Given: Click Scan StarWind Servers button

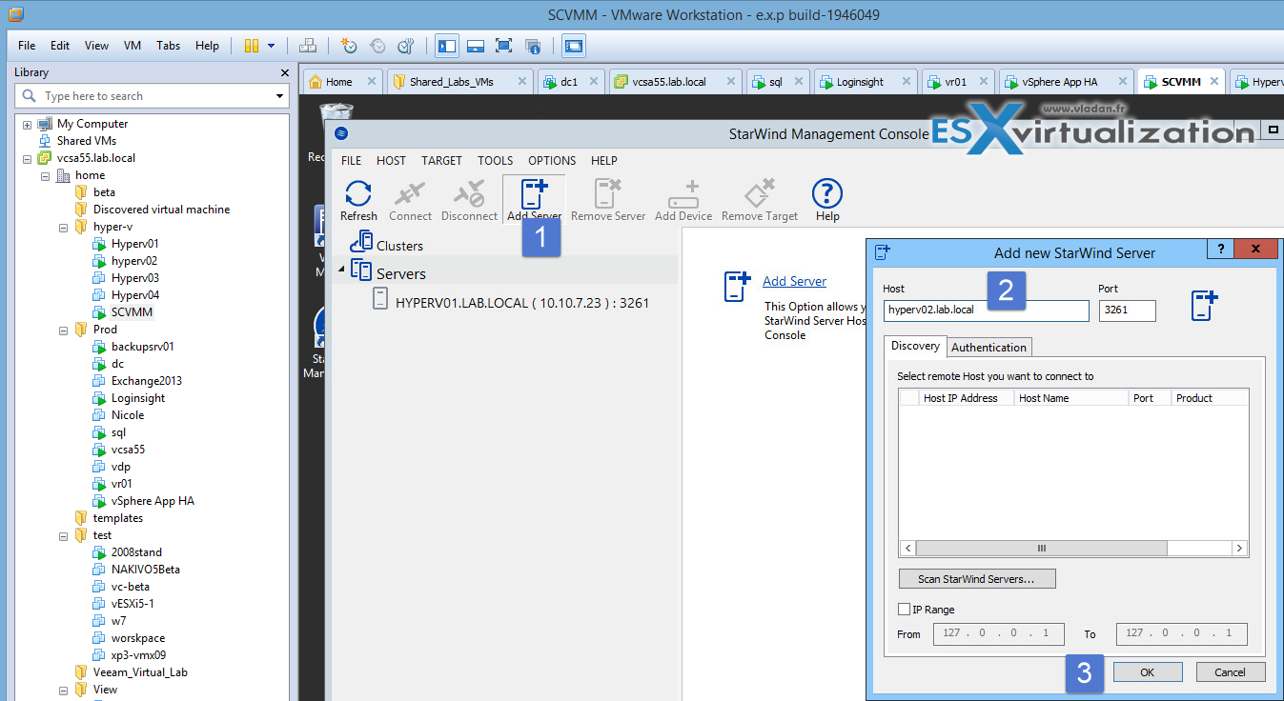Looking at the screenshot, I should [977, 579].
